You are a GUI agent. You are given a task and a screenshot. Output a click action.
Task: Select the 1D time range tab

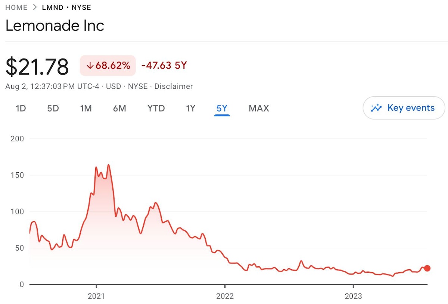tap(21, 108)
